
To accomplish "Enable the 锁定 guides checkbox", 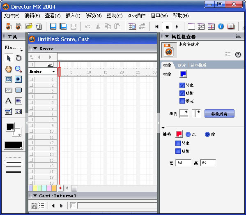I will click(x=182, y=101).
